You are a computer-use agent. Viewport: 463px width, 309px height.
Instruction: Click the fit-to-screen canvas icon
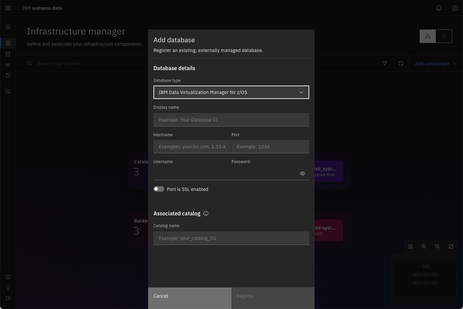coord(451,247)
